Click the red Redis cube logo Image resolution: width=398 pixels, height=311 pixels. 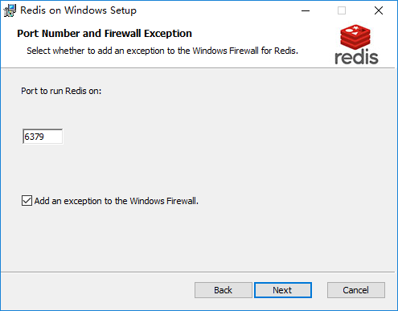pyautogui.click(x=355, y=37)
